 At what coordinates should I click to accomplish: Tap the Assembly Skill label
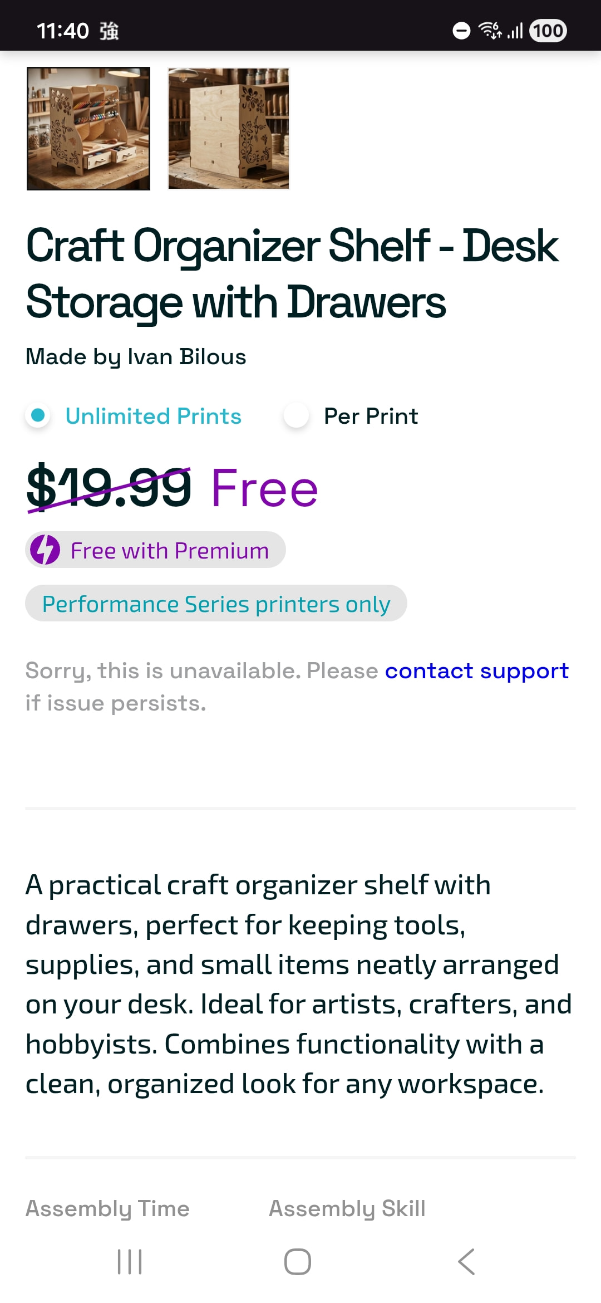click(x=347, y=1208)
